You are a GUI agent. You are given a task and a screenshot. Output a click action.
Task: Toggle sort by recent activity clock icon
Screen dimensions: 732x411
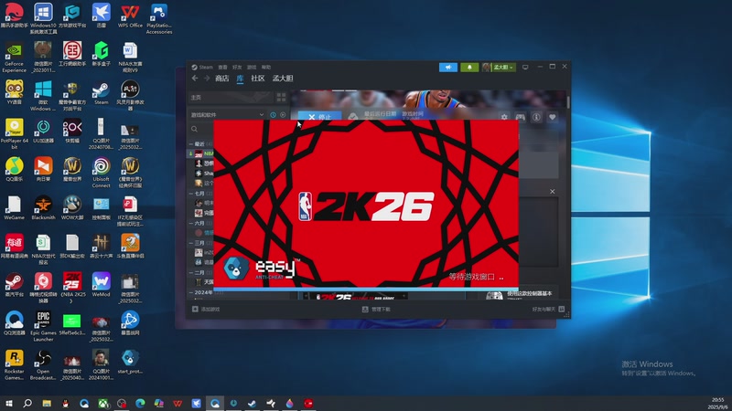[x=273, y=115]
